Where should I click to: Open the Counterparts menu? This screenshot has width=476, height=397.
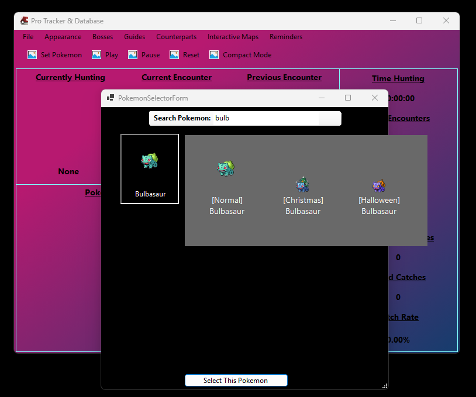pos(177,37)
